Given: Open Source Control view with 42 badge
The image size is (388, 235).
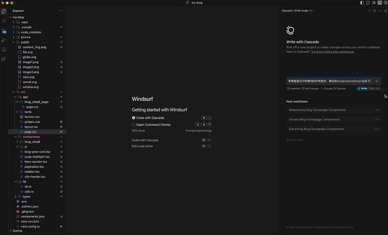Looking at the screenshot, I should [4, 31].
